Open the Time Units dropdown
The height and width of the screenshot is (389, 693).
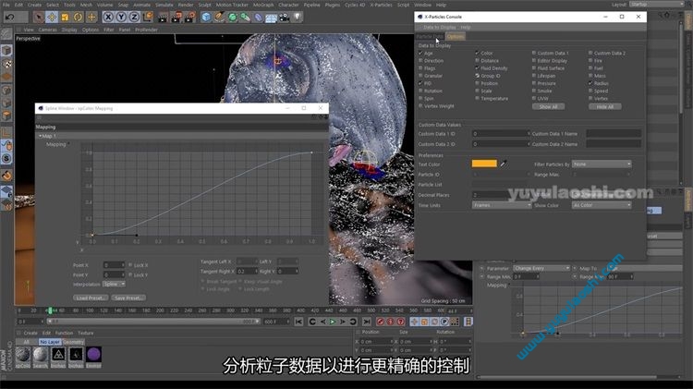pyautogui.click(x=501, y=205)
